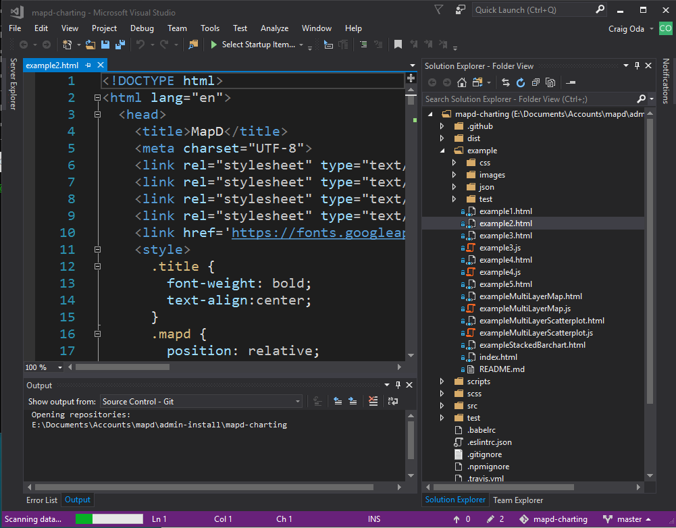Image resolution: width=676 pixels, height=528 pixels.
Task: Click the search magnifier in Solution Explorer
Action: 642,99
